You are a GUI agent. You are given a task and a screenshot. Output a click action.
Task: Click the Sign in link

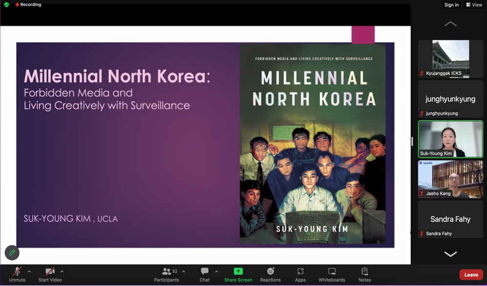tap(451, 5)
